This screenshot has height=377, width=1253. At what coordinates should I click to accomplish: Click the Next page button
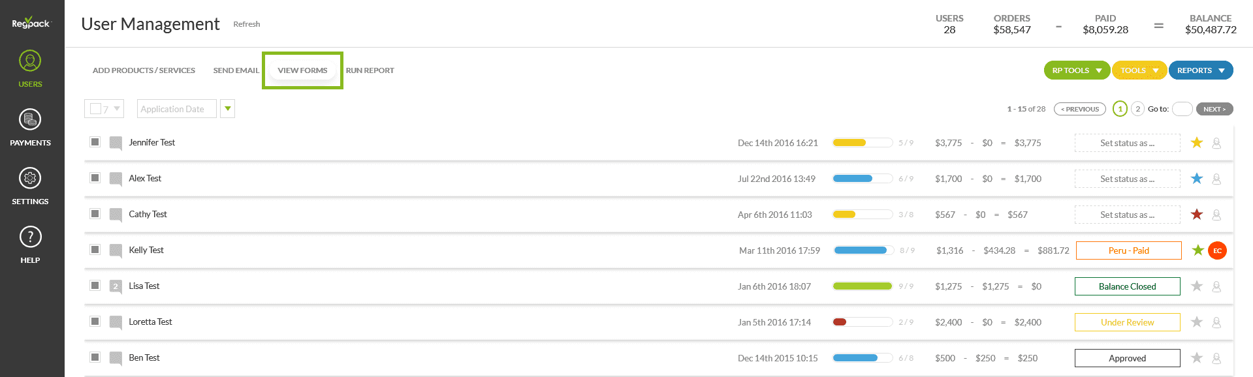pyautogui.click(x=1214, y=109)
